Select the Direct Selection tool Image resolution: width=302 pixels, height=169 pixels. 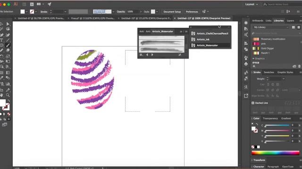(x=8, y=24)
